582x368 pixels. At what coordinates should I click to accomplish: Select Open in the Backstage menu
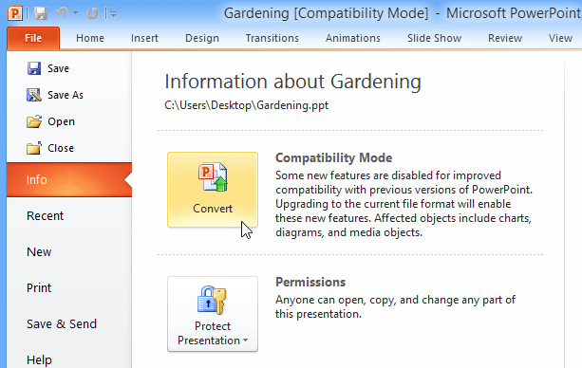click(x=51, y=121)
